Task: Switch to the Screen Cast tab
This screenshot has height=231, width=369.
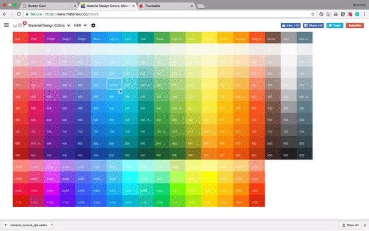Action: tap(49, 6)
